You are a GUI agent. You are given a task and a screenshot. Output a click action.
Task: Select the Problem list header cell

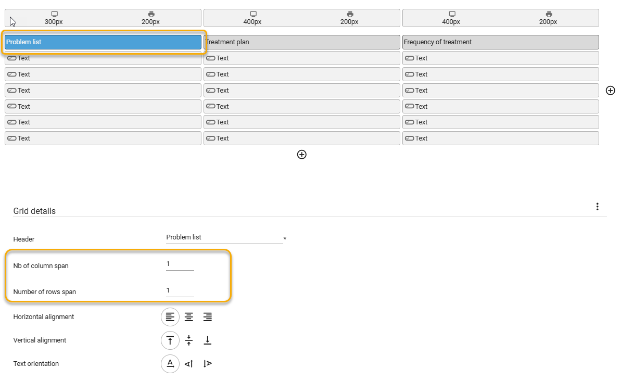103,42
